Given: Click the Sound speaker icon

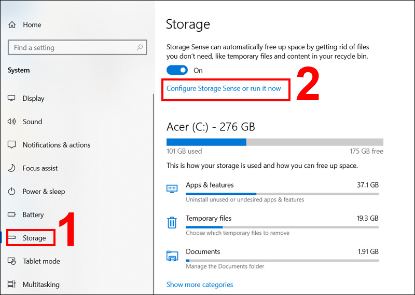Looking at the screenshot, I should [12, 122].
